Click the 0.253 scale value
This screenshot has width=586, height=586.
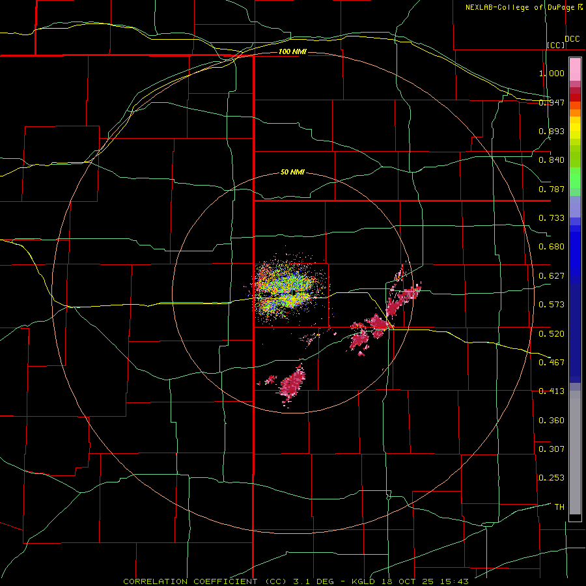pyautogui.click(x=551, y=478)
